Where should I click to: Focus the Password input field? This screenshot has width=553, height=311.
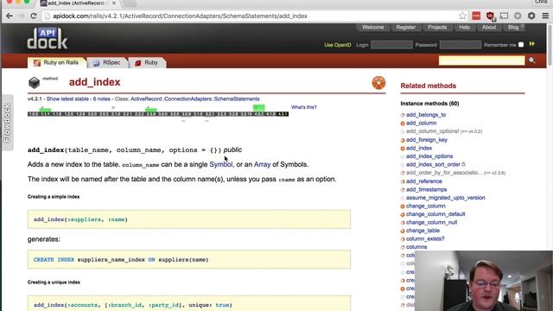(461, 45)
